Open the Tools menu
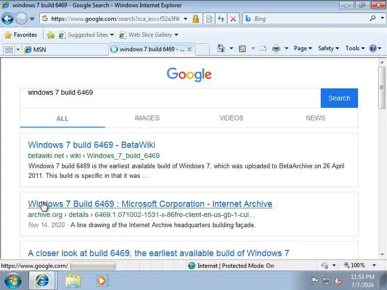Screen dimensions: 387x290 tap(355, 48)
